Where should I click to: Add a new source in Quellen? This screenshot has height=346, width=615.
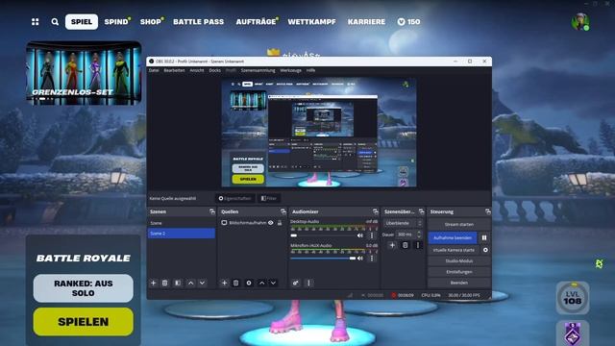(x=224, y=283)
